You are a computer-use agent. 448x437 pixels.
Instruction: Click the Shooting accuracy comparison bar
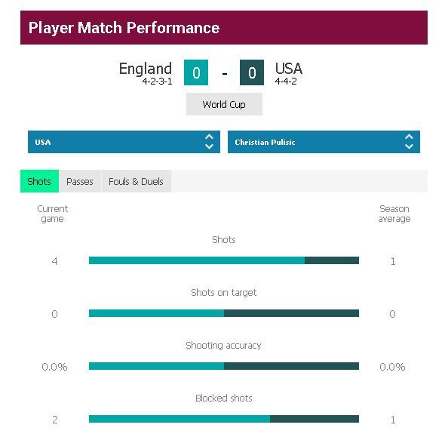[224, 366]
